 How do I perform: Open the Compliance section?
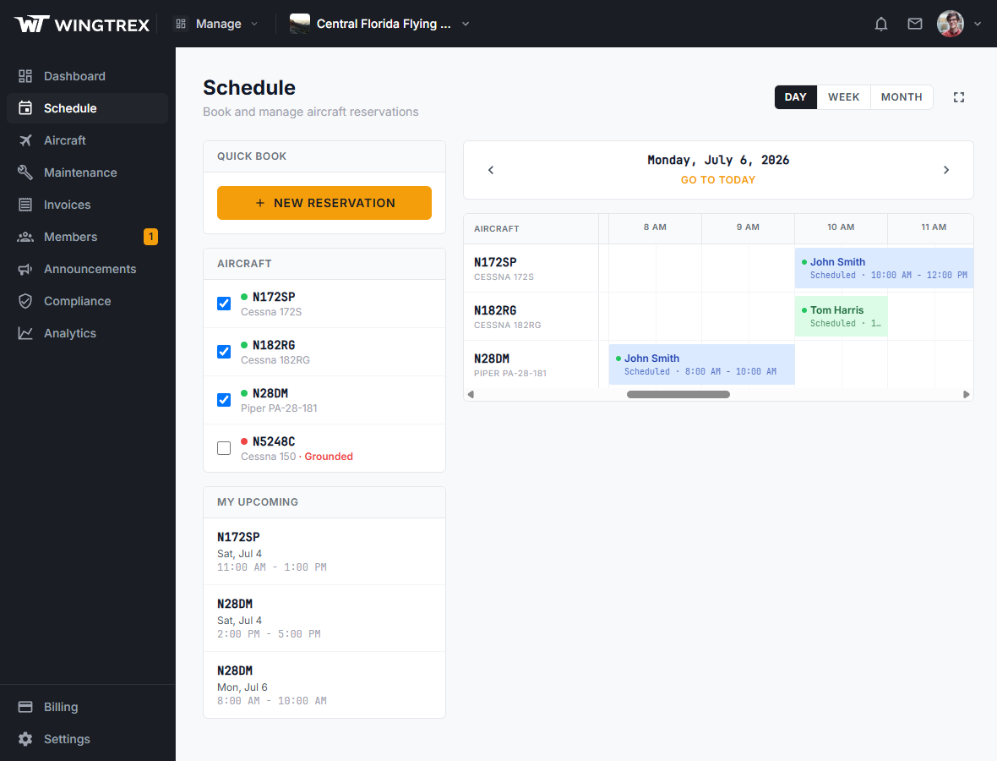(87, 301)
